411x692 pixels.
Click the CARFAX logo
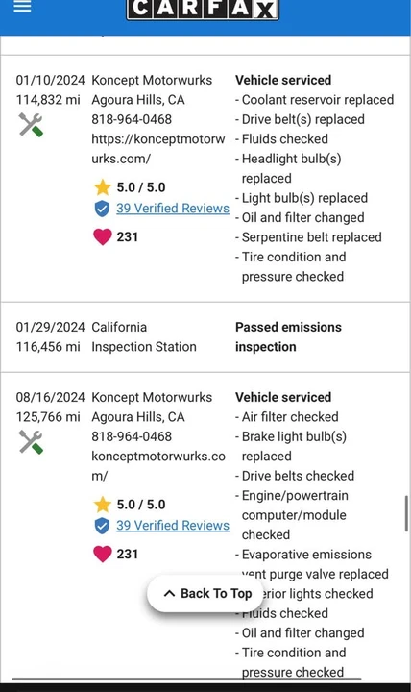click(203, 10)
